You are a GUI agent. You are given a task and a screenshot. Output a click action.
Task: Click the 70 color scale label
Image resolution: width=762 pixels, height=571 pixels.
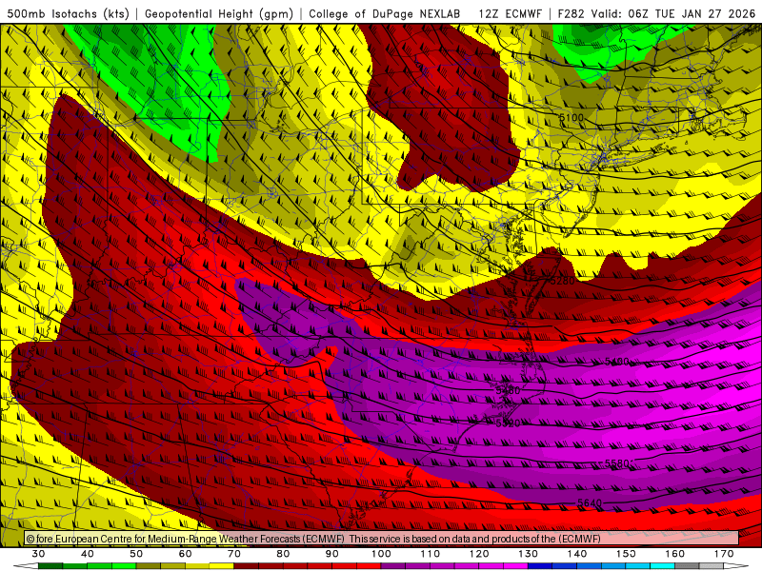pyautogui.click(x=234, y=554)
